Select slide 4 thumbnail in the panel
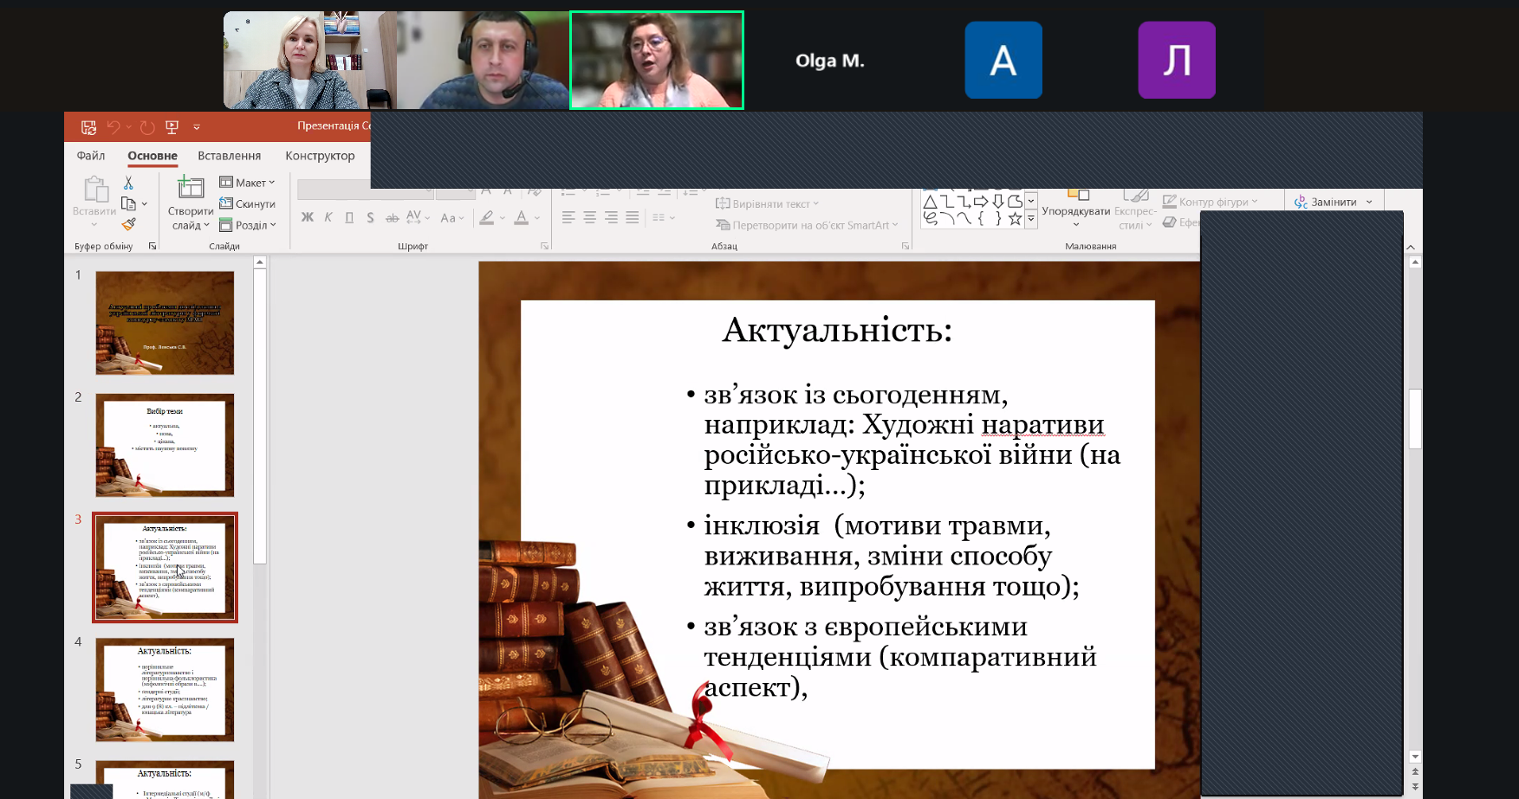 165,690
